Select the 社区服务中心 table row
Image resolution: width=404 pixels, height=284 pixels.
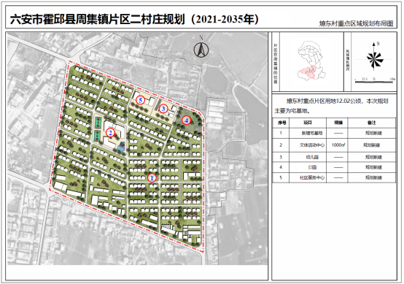334,177
